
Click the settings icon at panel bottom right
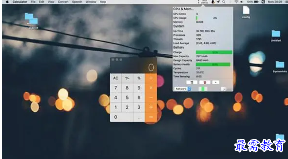coord(224,89)
